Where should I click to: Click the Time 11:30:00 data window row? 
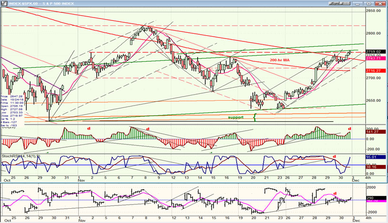coord(11,103)
